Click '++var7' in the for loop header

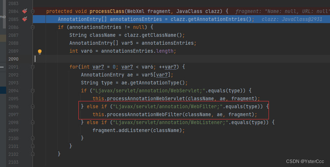click(168, 67)
